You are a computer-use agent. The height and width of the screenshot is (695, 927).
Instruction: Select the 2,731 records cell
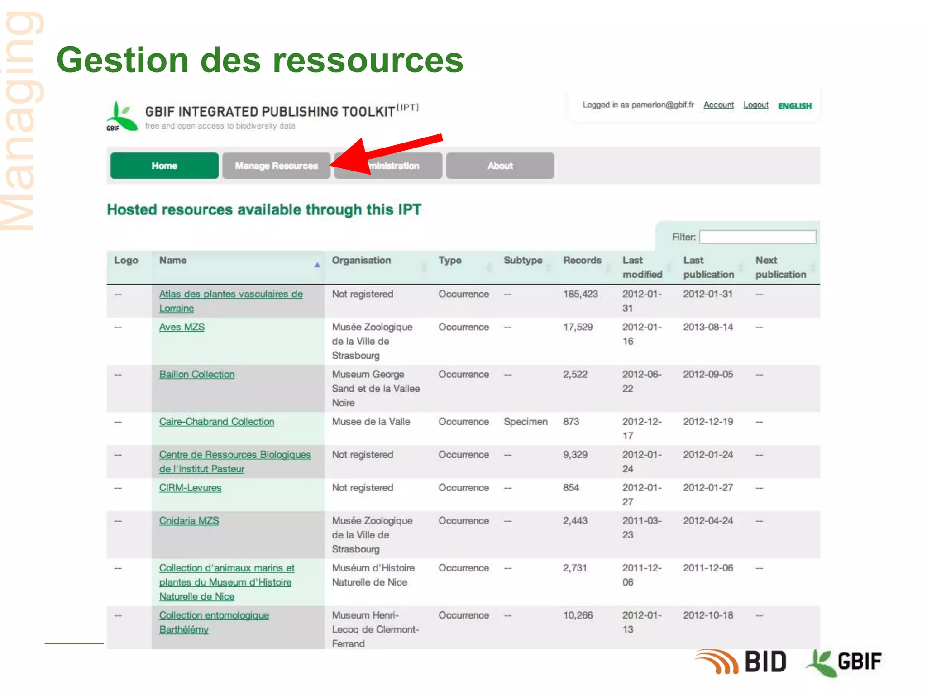point(575,568)
